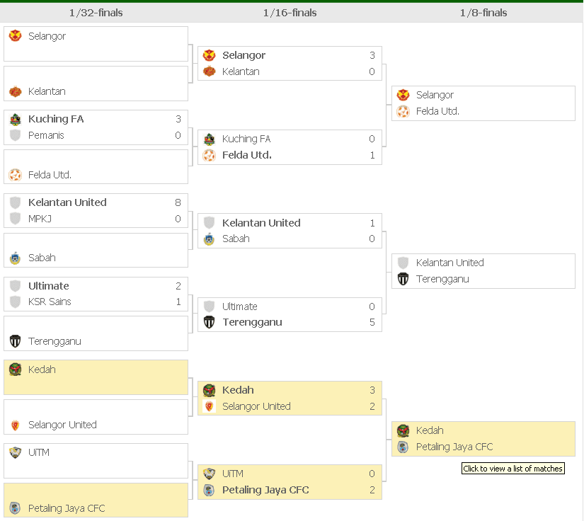
Task: Click Selangor's score of 3 against Kelantan
Action: 372,55
